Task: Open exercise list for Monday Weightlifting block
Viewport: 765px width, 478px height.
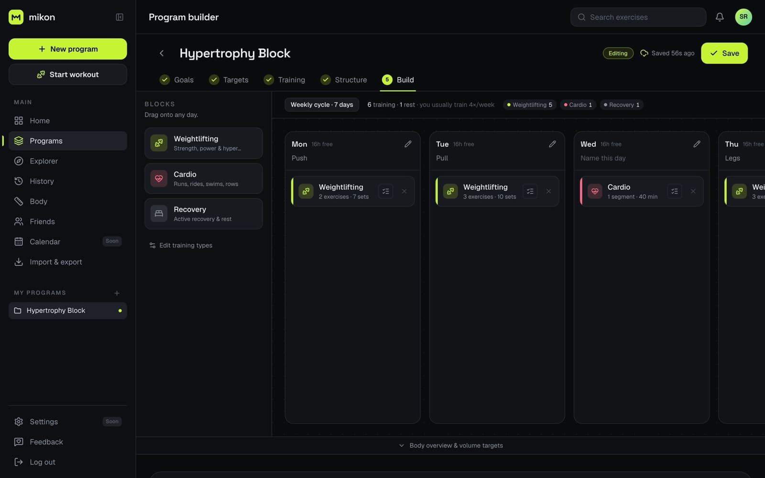Action: tap(386, 191)
